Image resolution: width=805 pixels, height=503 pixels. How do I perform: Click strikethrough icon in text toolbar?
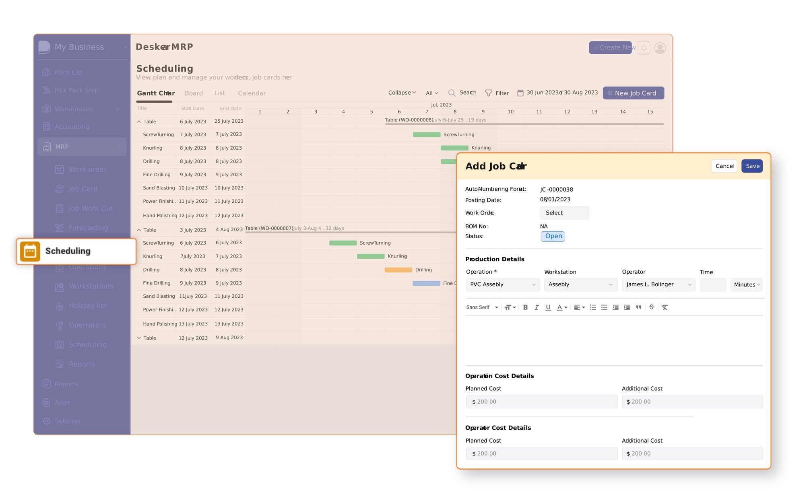tap(652, 307)
